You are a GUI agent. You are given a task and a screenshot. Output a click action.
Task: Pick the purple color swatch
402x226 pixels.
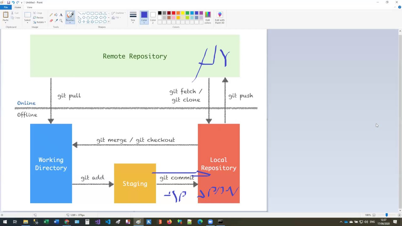point(201,13)
